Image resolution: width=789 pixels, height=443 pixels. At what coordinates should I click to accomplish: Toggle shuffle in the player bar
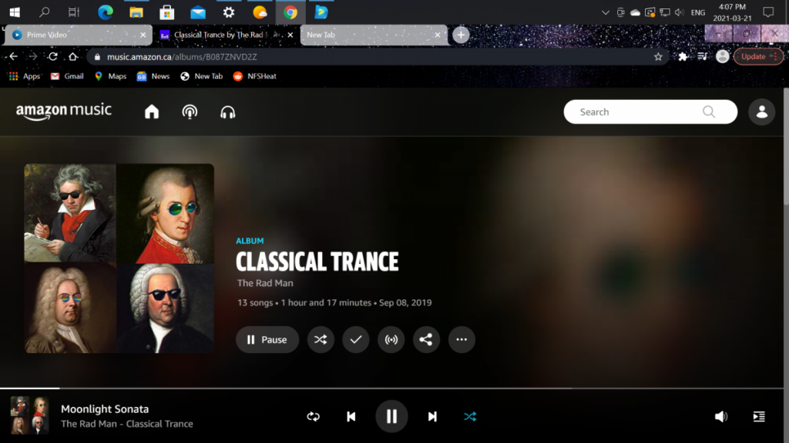(x=470, y=416)
